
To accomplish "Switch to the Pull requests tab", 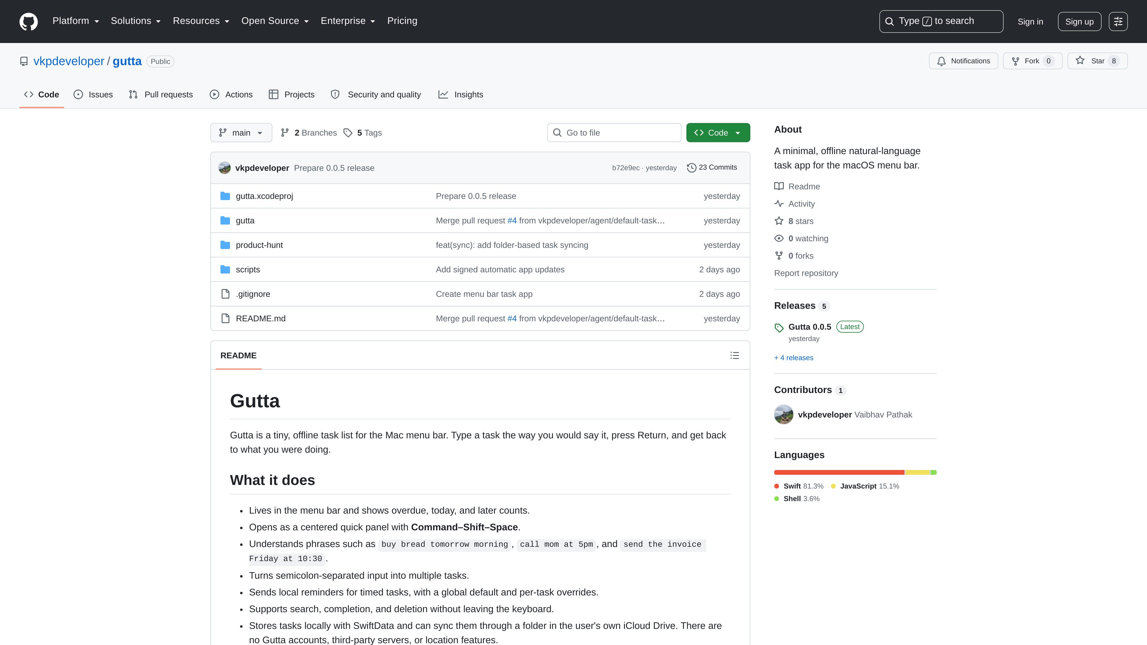I will 161,94.
